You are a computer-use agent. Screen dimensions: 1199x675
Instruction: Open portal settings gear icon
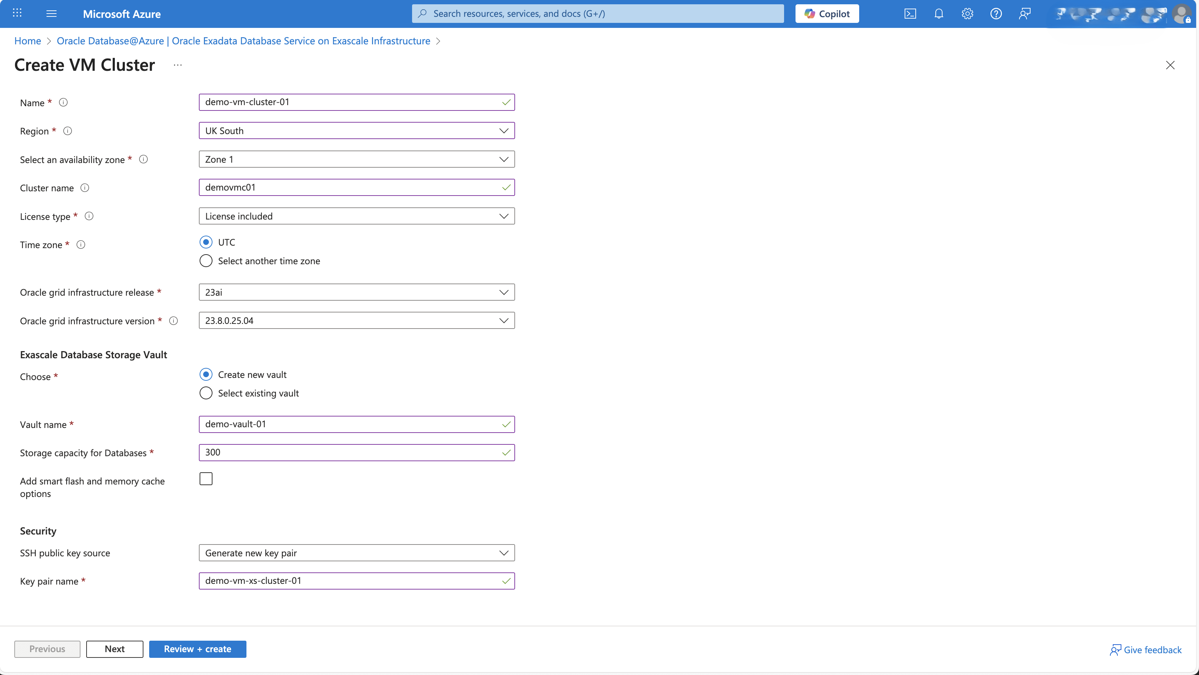967,14
